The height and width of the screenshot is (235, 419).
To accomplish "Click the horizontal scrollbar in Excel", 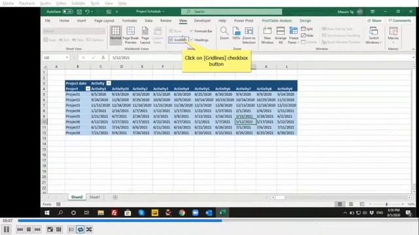I will (x=341, y=197).
